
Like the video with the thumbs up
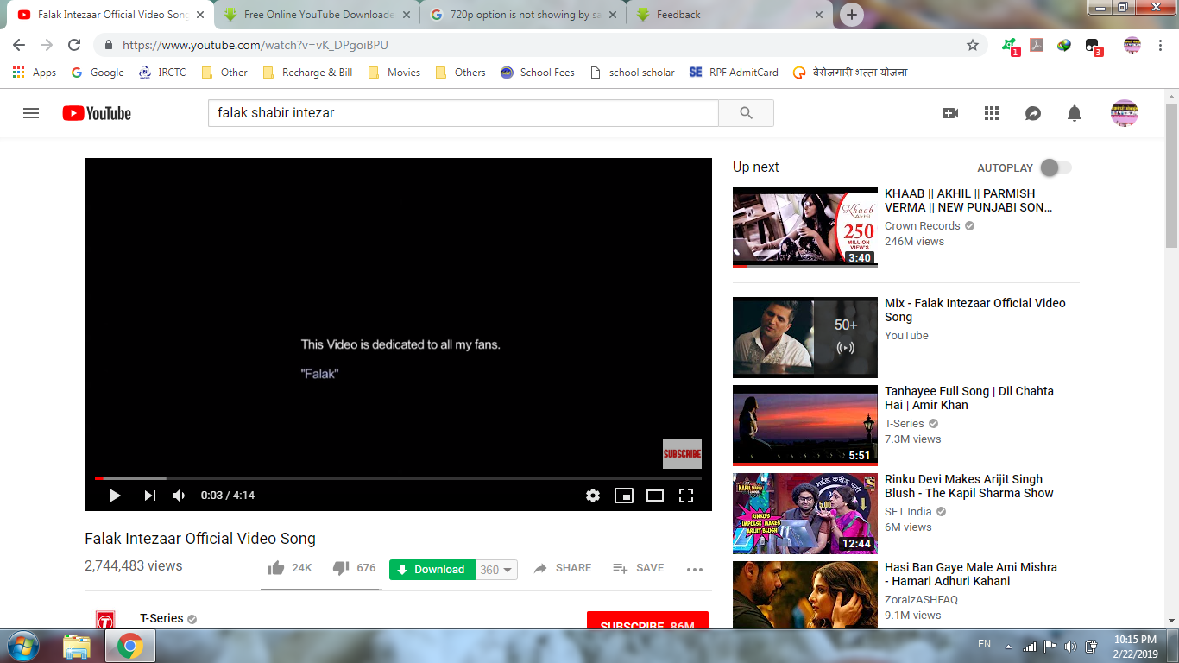(276, 567)
